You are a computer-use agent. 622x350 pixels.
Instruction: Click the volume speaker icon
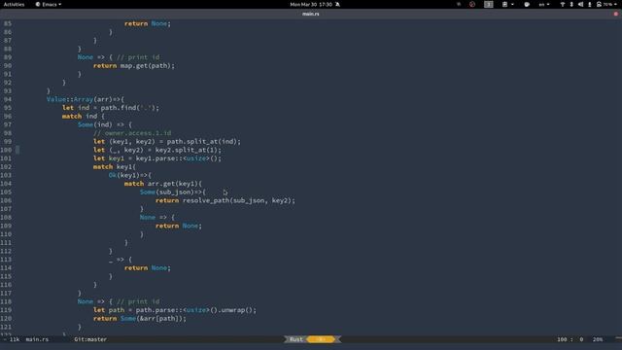pyautogui.click(x=580, y=4)
